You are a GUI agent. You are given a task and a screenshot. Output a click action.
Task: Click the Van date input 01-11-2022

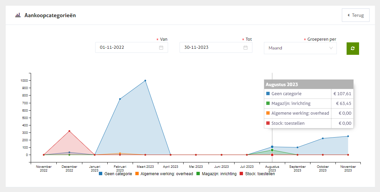pos(127,47)
